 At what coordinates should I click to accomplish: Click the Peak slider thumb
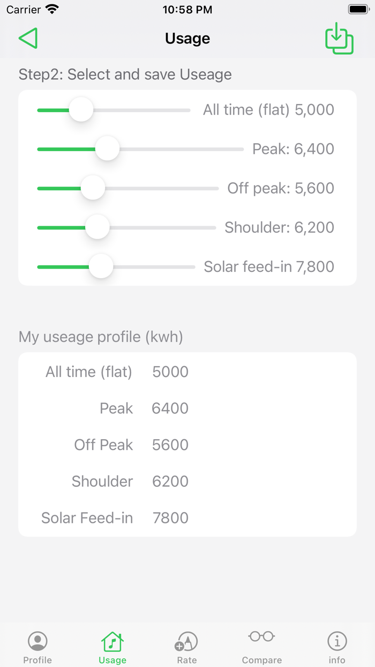click(107, 149)
